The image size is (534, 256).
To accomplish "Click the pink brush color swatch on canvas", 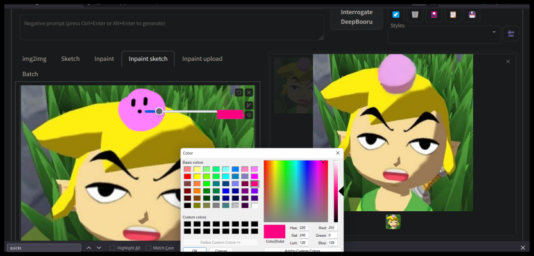I will (x=230, y=114).
